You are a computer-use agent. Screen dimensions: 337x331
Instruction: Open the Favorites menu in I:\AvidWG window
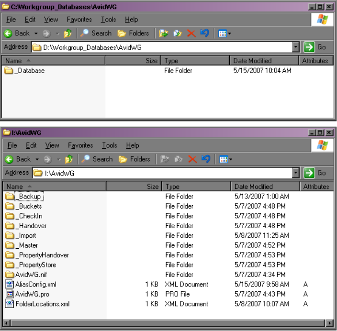coord(80,145)
